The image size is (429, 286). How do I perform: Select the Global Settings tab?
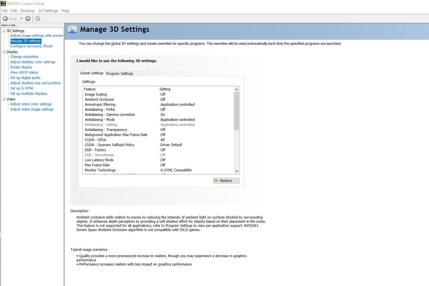tap(92, 73)
